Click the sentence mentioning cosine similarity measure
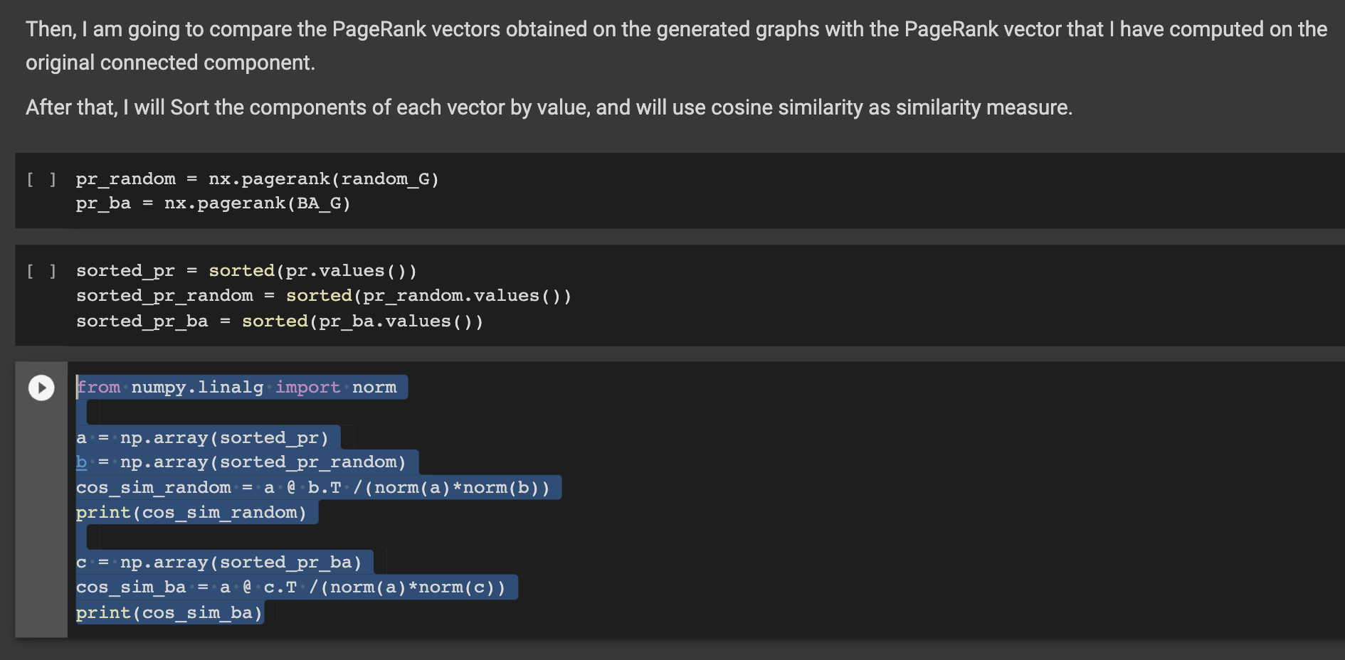This screenshot has height=660, width=1345. coord(549,107)
